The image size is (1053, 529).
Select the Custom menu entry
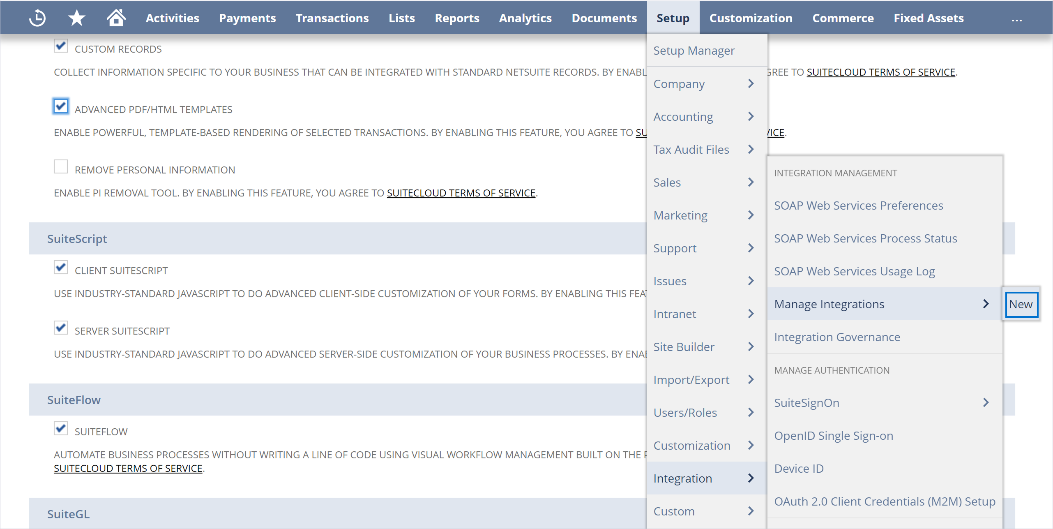707,511
